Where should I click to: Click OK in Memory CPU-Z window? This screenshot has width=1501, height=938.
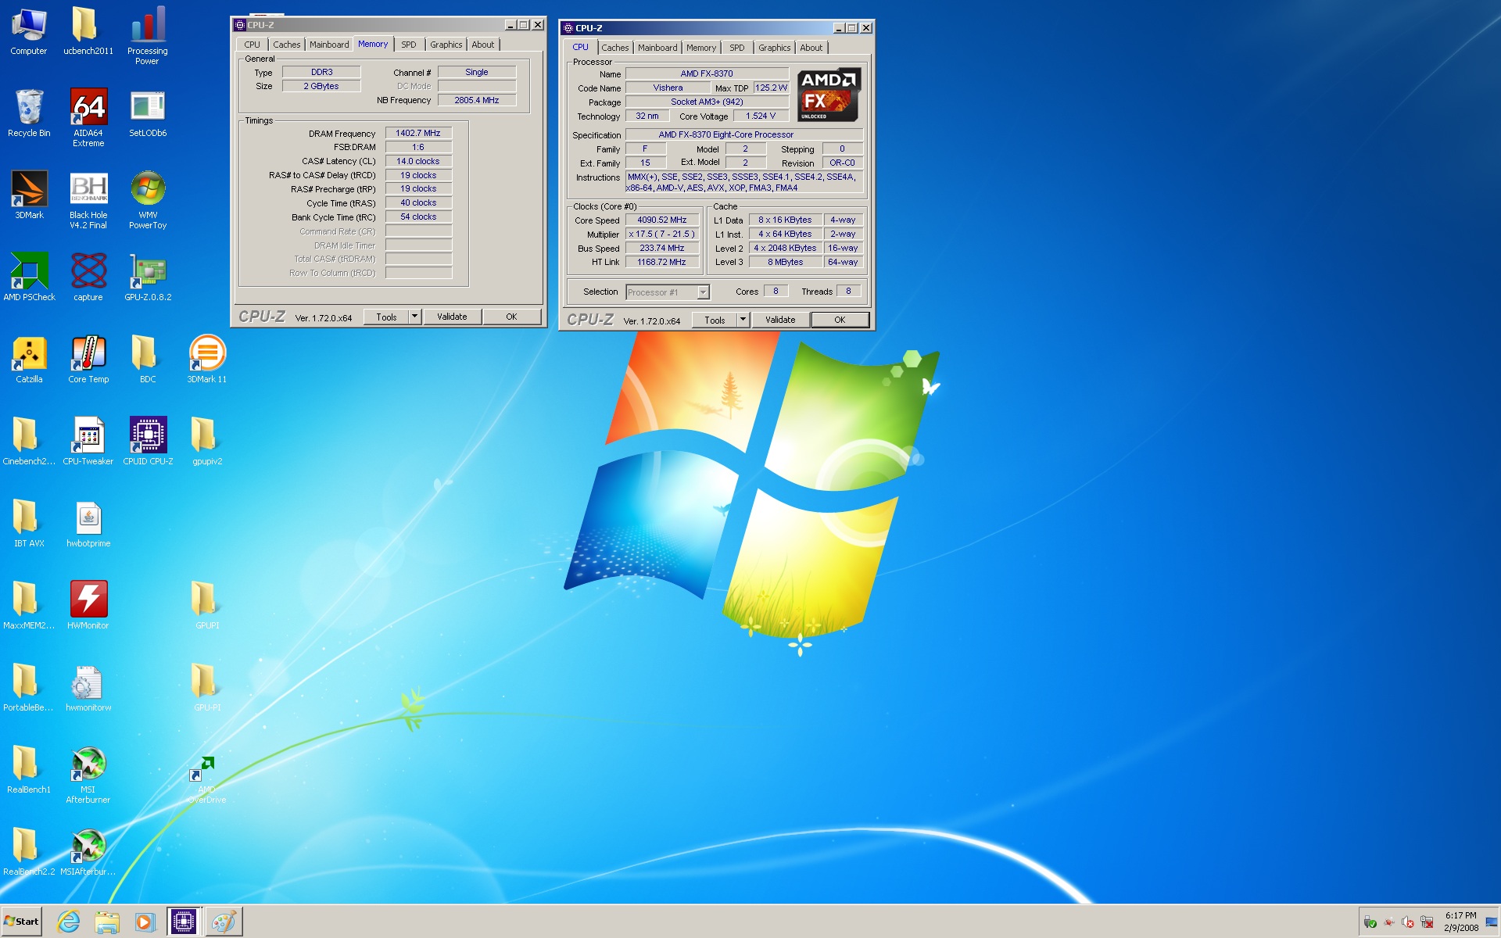point(511,317)
